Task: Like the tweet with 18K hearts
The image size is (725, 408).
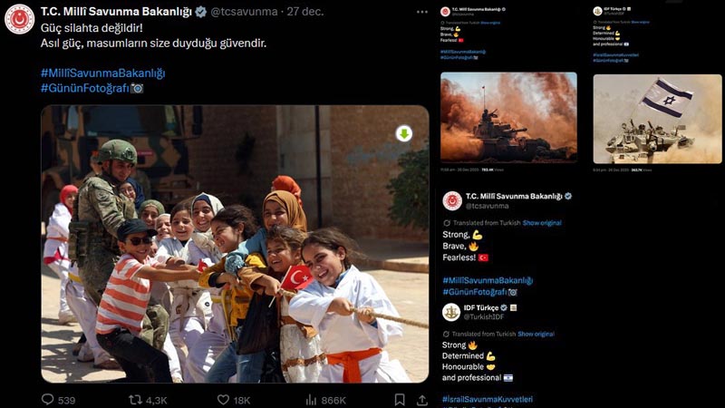Action: click(x=223, y=399)
